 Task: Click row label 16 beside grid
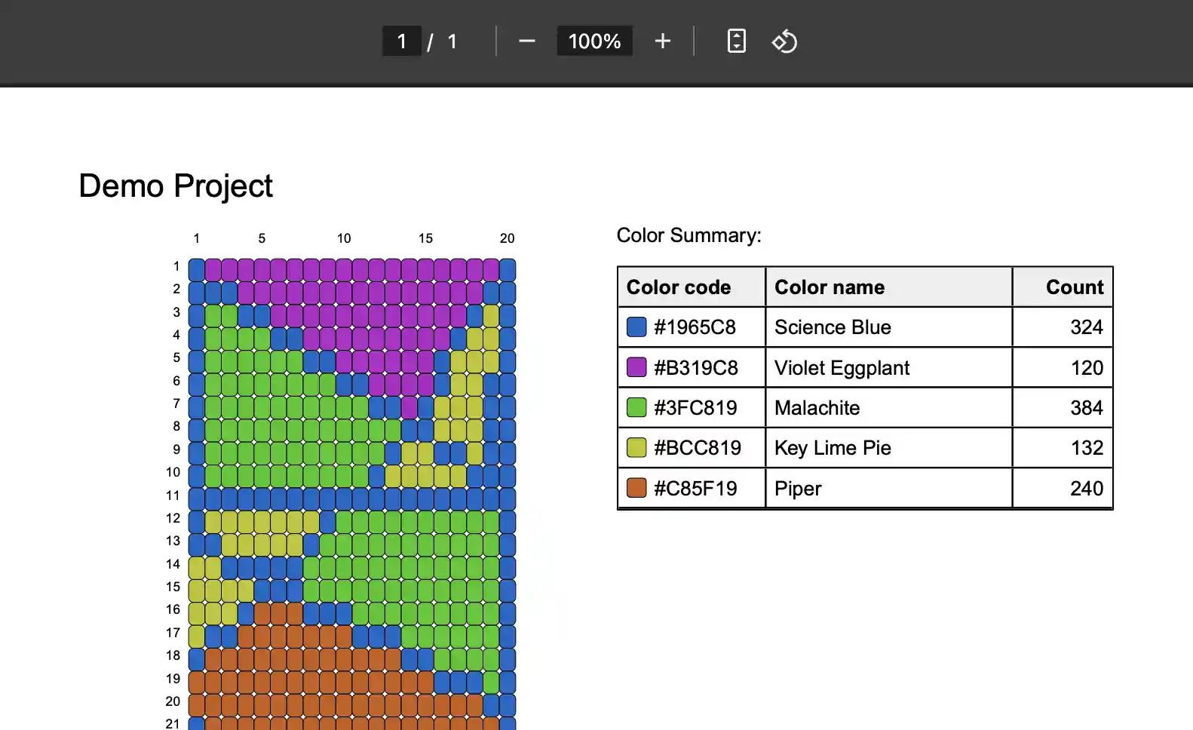pos(173,609)
